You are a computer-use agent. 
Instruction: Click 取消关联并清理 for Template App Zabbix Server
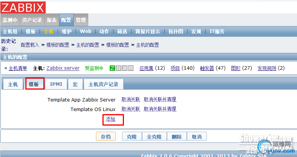(160, 100)
